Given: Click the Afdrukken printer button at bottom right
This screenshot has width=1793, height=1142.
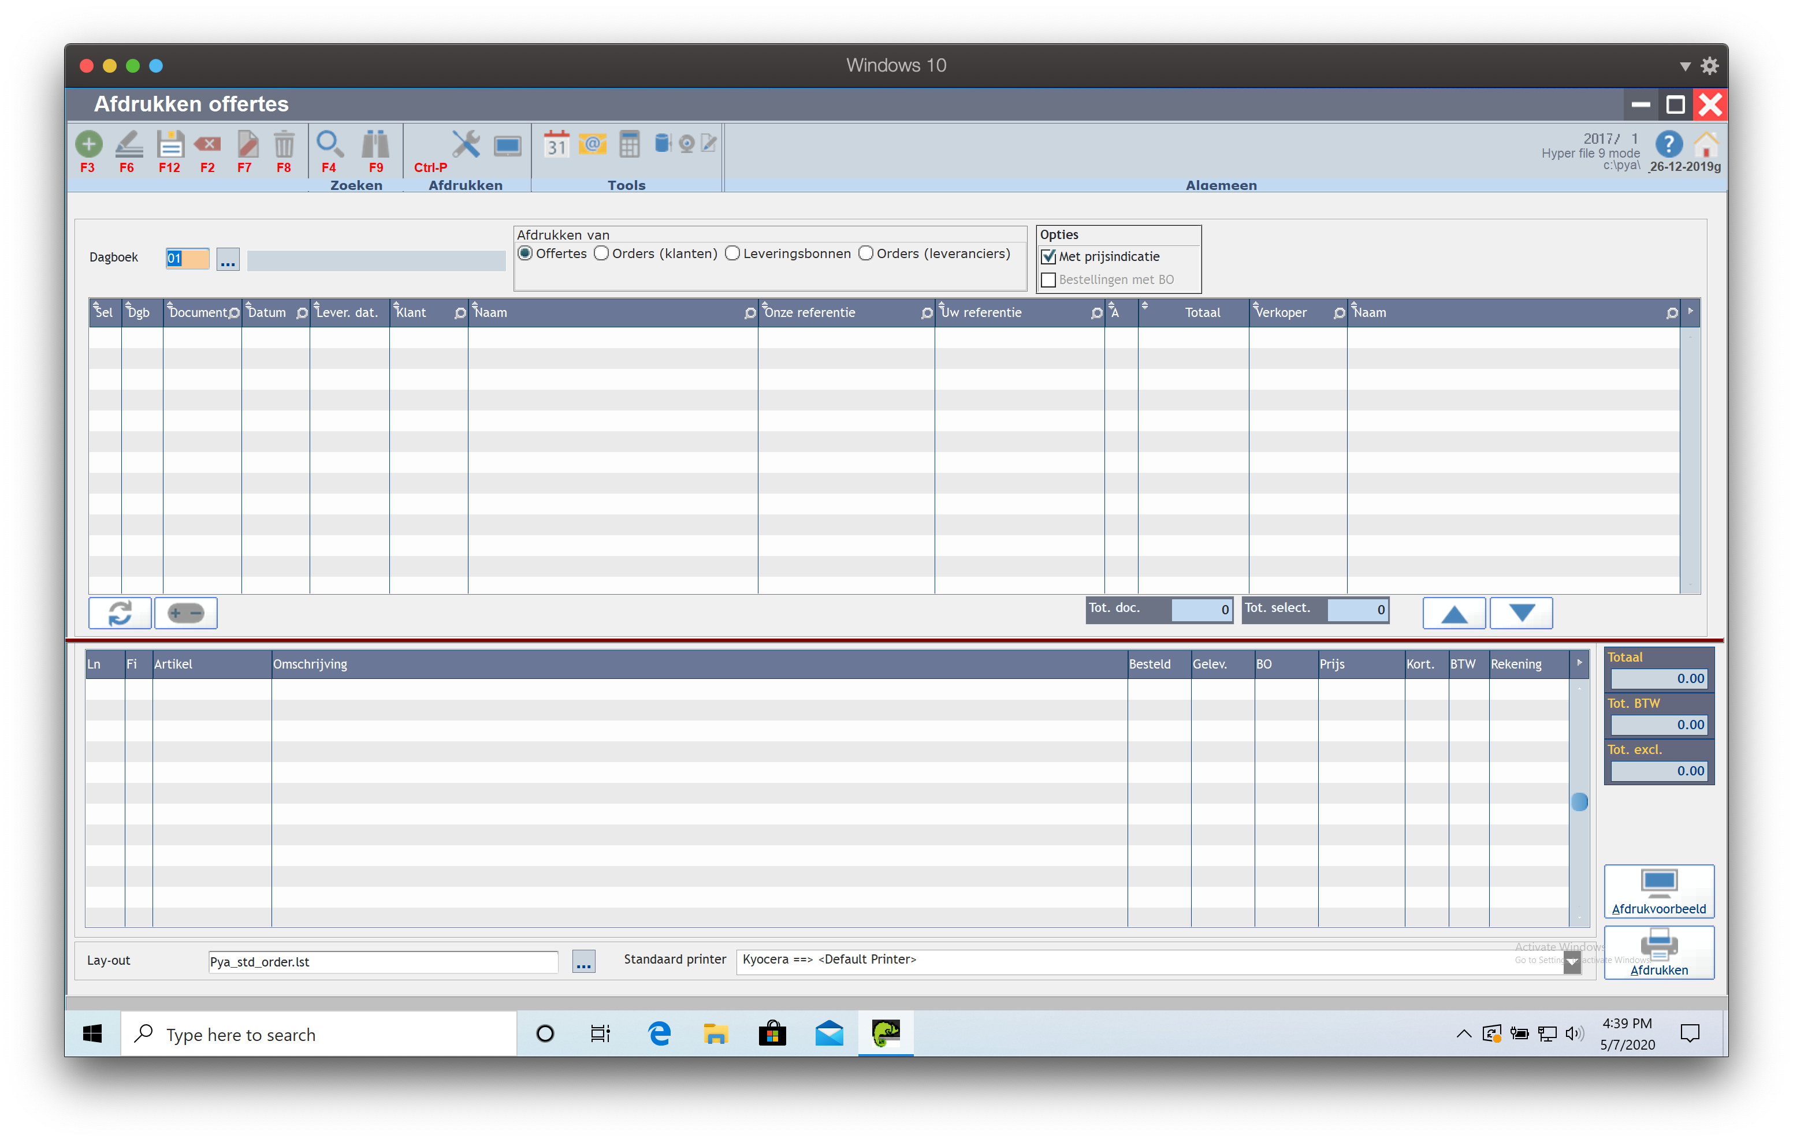Looking at the screenshot, I should click(1658, 953).
